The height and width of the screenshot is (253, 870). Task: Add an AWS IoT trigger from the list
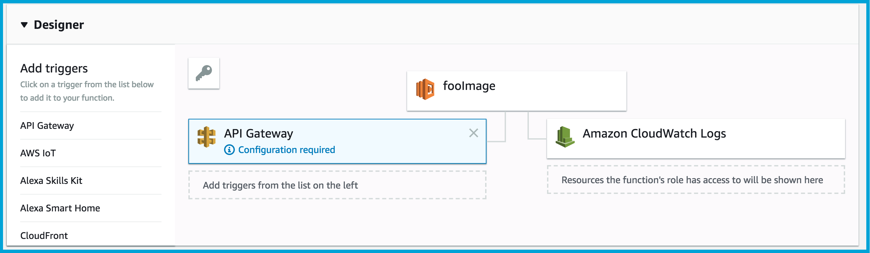38,153
